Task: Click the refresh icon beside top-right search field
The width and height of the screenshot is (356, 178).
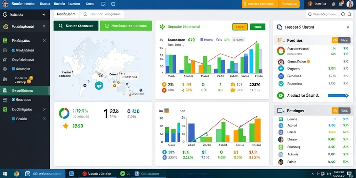Action: coord(343,14)
